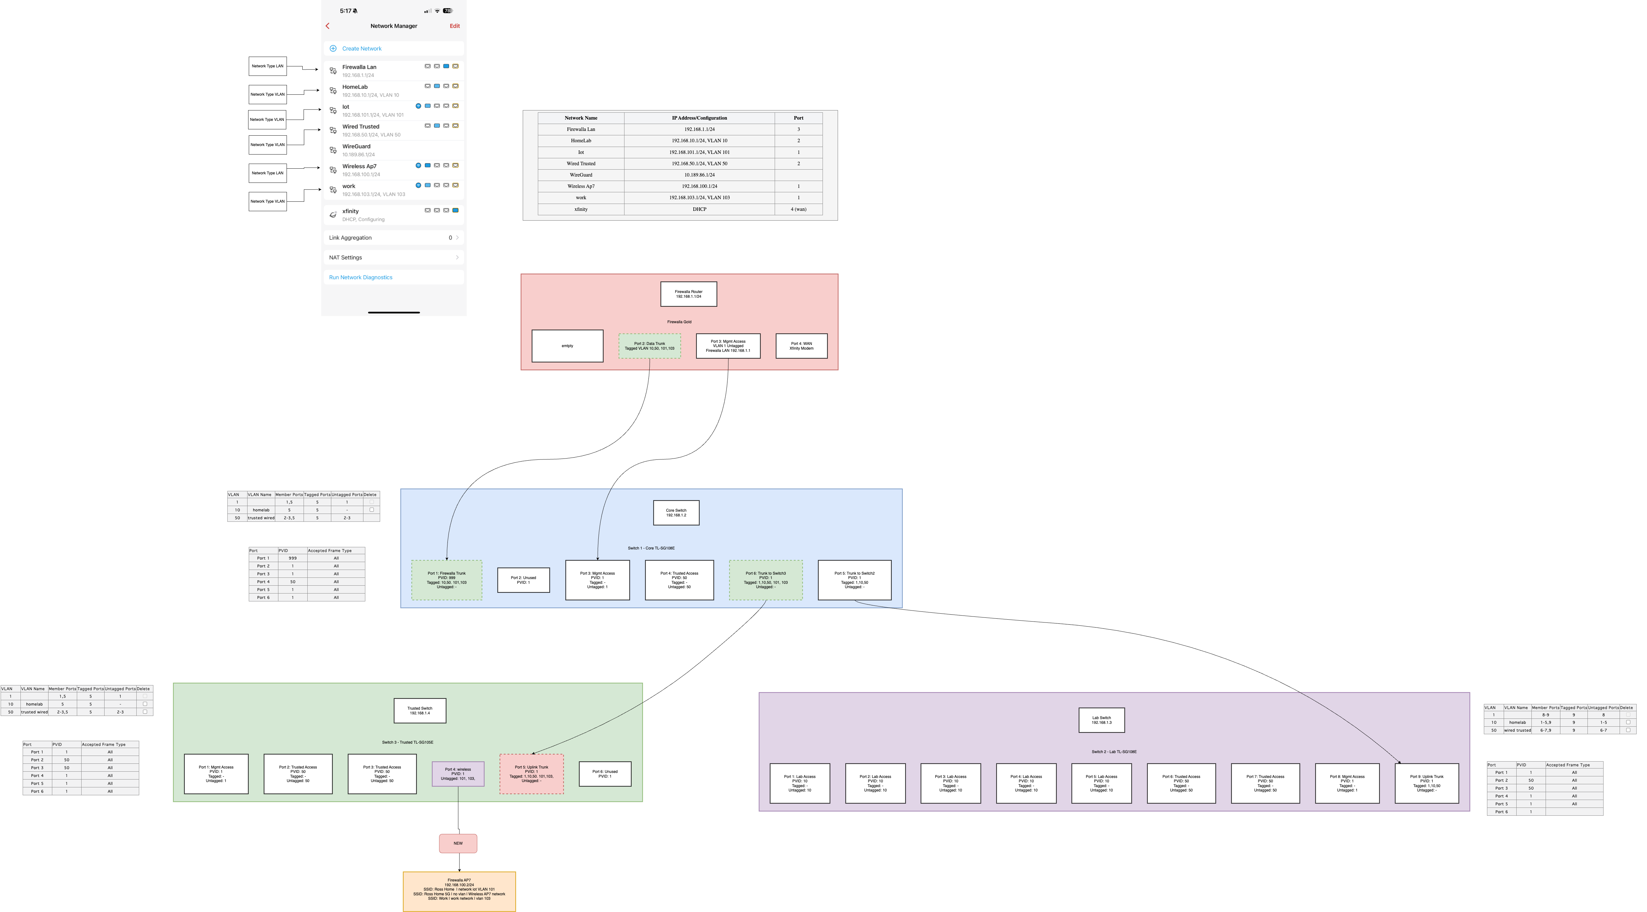Tap Edit in Network Manager header
Viewport: 1647px width, 912px height.
pos(455,26)
